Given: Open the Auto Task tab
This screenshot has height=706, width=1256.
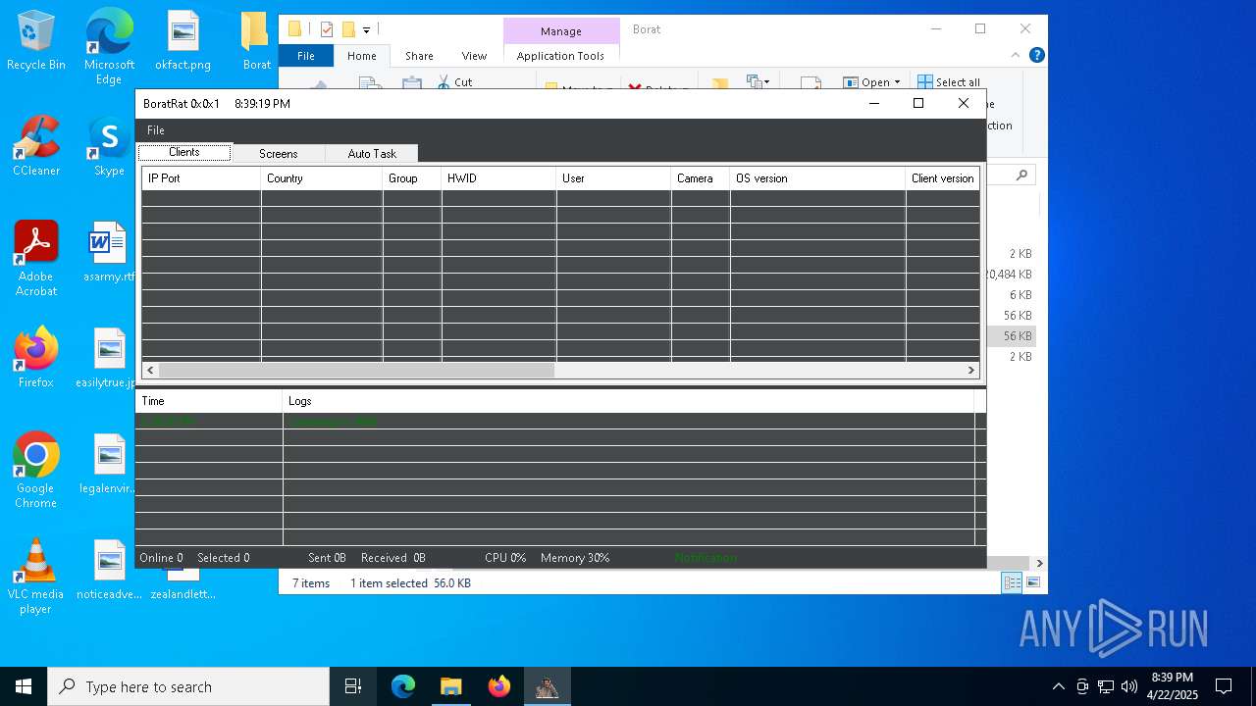Looking at the screenshot, I should point(372,154).
